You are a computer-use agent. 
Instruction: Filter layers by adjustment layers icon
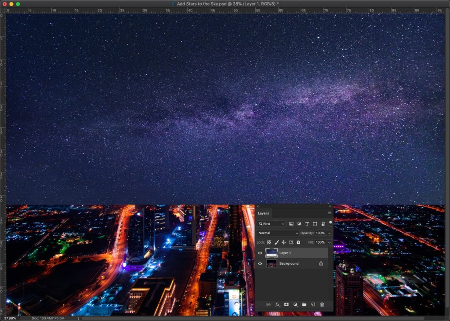click(299, 224)
